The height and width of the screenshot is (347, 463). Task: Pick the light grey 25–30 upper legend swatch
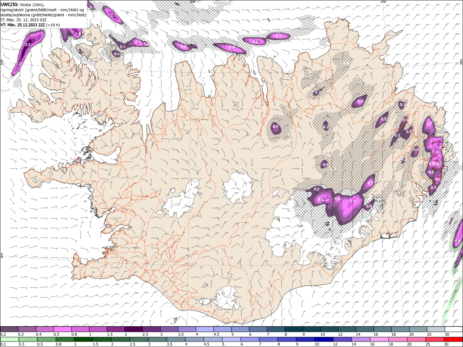[x=436, y=329]
